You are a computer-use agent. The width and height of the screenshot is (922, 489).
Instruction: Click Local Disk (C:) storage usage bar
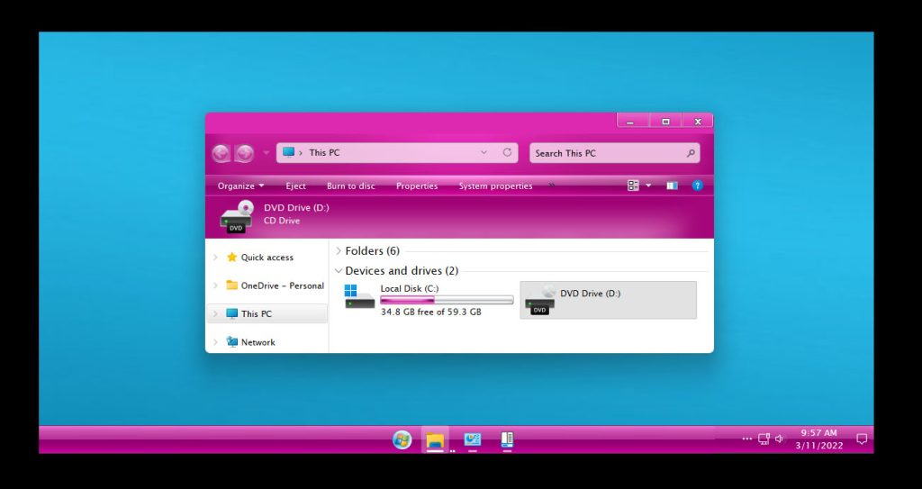click(x=447, y=300)
